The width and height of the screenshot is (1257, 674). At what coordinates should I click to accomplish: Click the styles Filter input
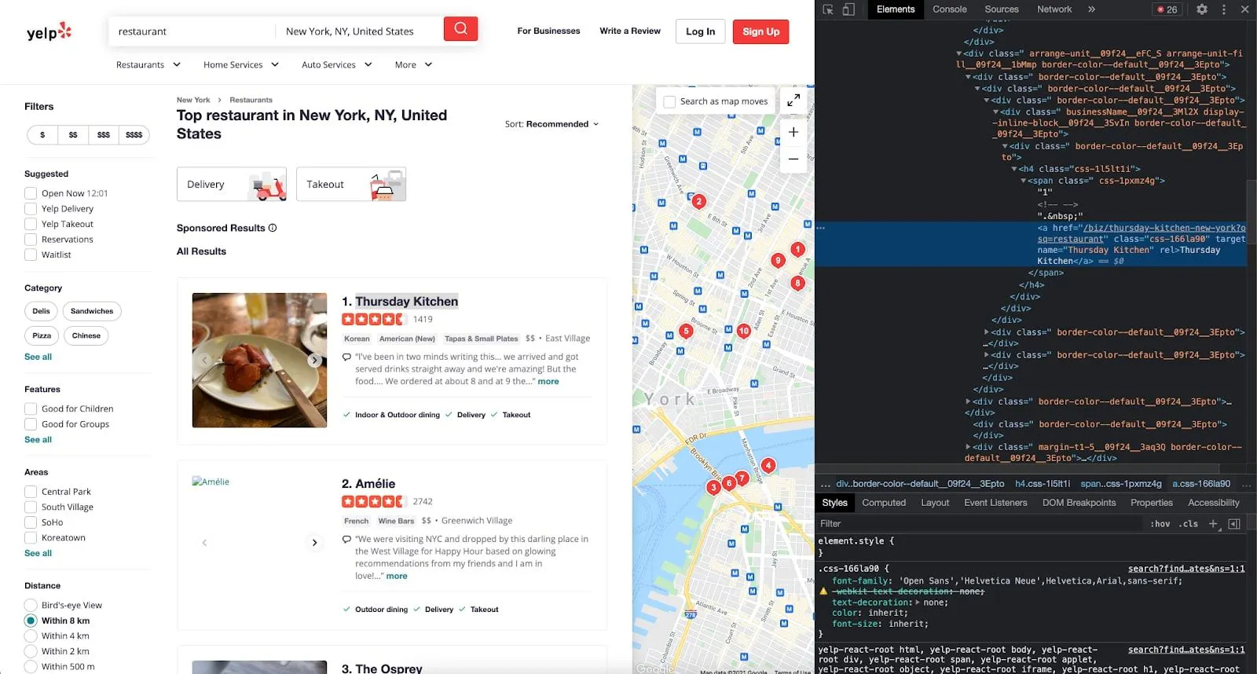click(978, 524)
